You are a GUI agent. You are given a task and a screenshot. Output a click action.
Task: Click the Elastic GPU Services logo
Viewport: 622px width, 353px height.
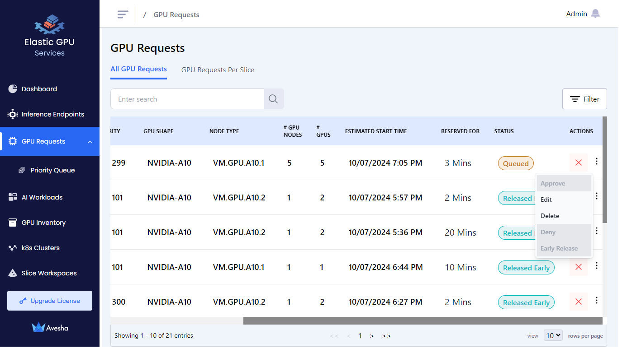(50, 35)
